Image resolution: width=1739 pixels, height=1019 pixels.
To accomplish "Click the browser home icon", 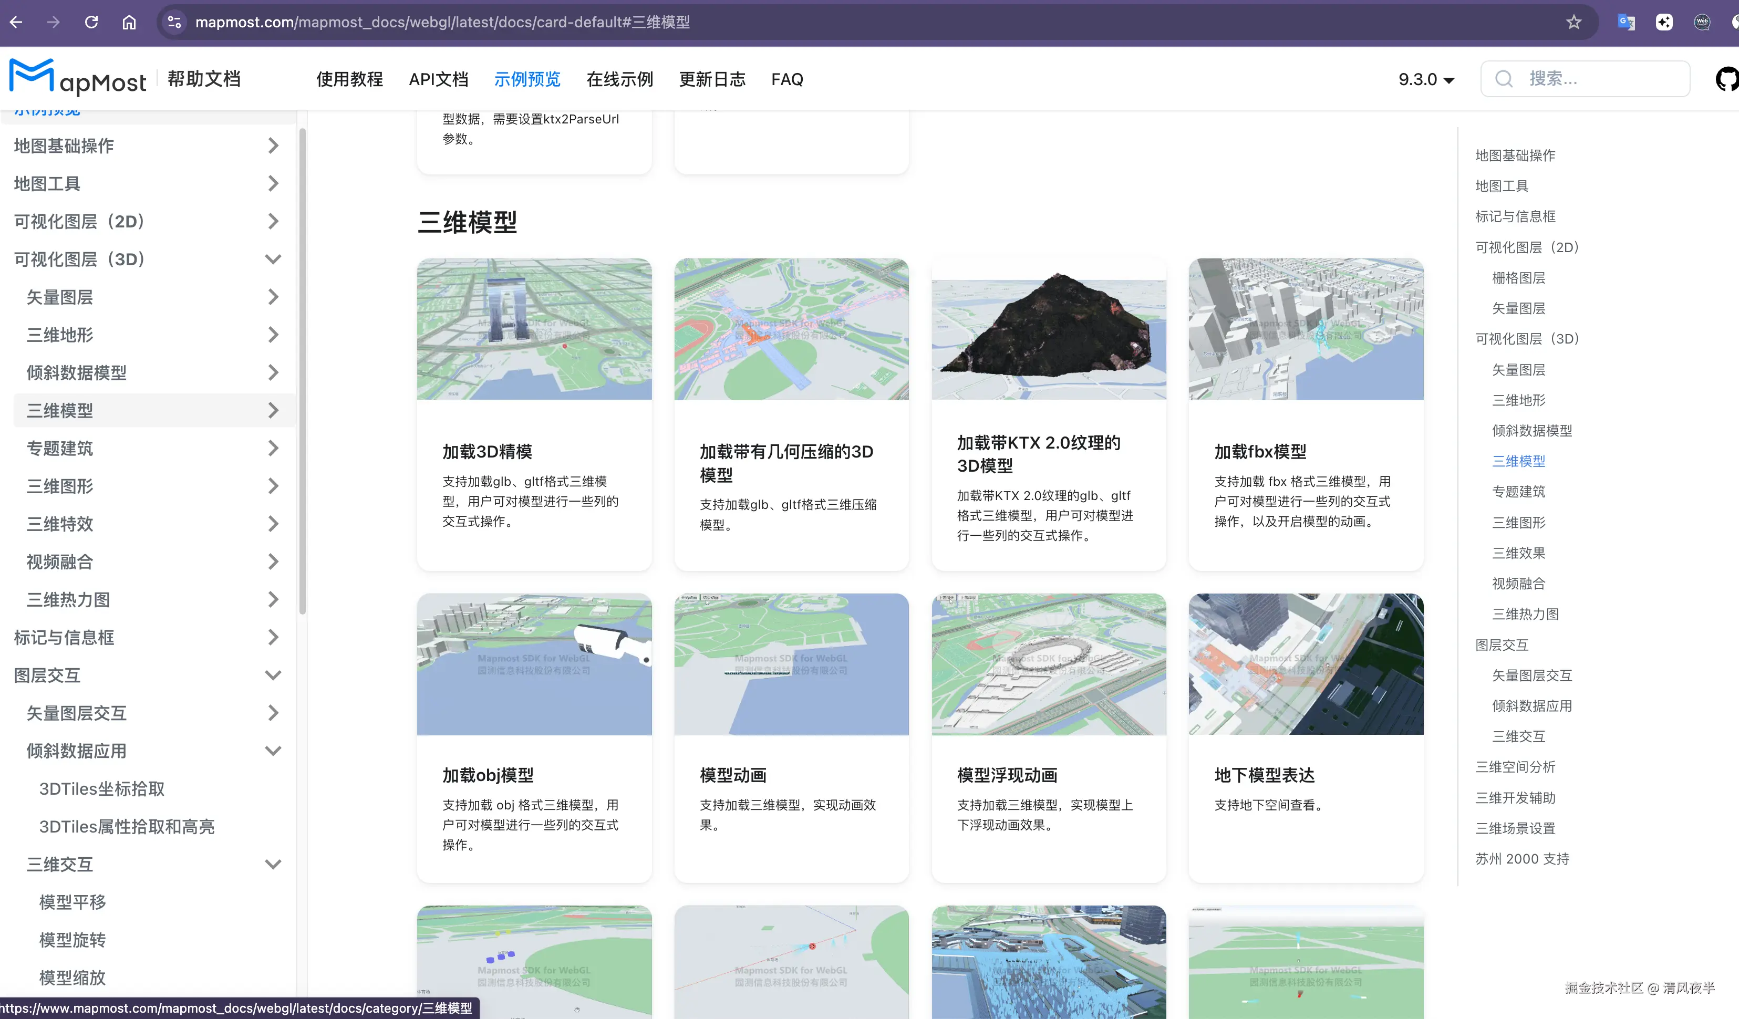I will [x=129, y=22].
